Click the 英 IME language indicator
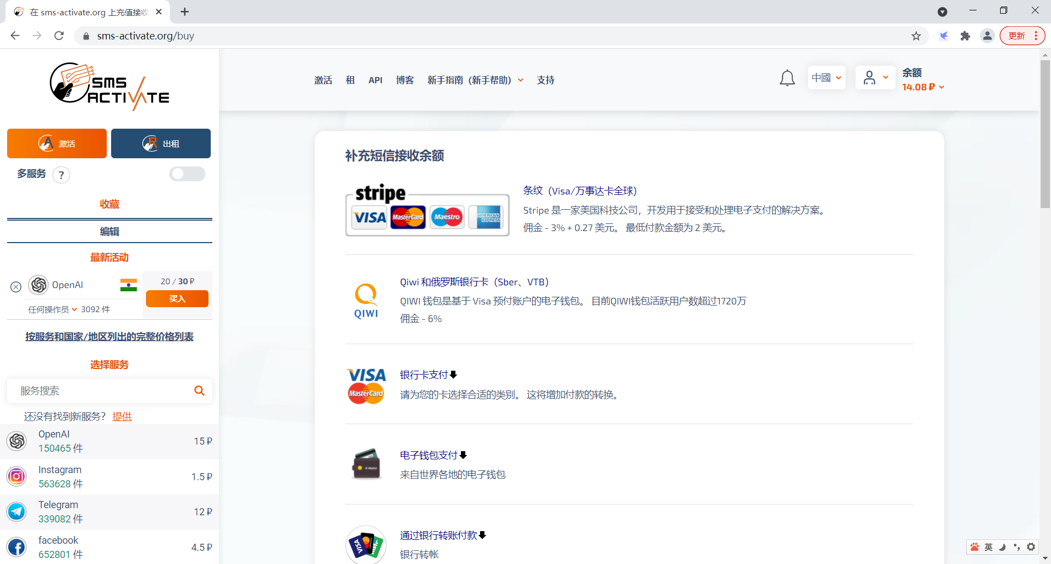Image resolution: width=1051 pixels, height=564 pixels. 989,546
